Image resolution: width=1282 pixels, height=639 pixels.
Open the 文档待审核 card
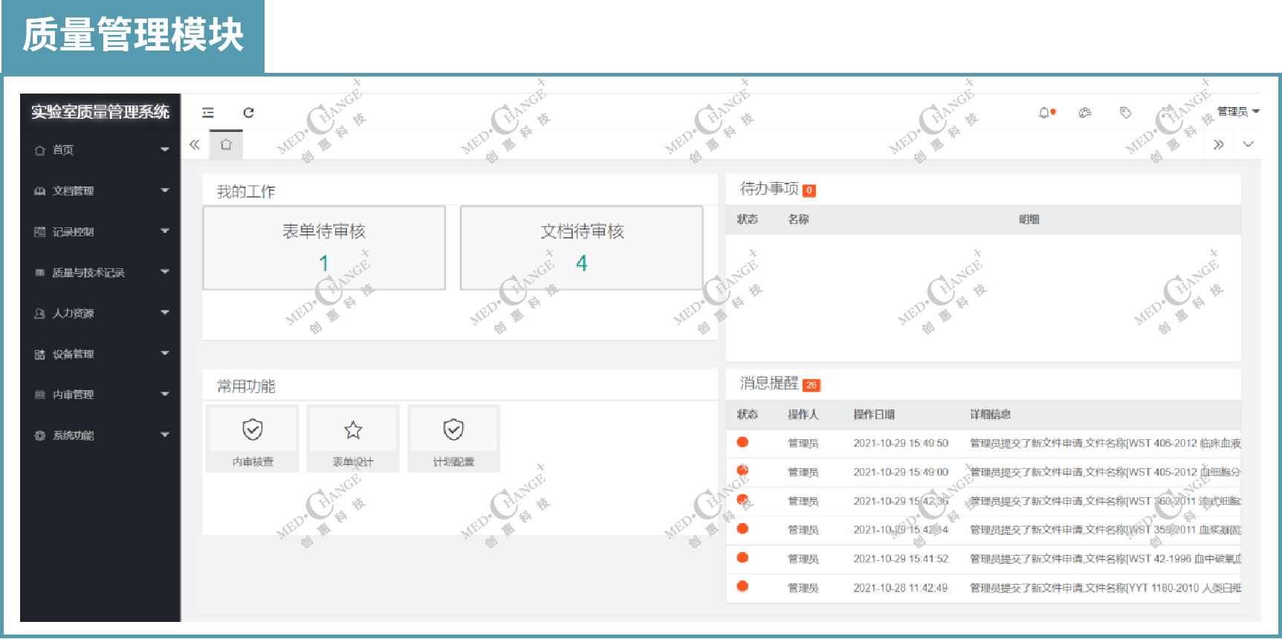(582, 247)
